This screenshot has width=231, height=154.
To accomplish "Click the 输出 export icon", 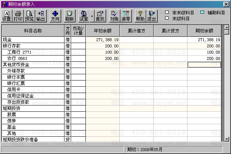I will point(41,16).
